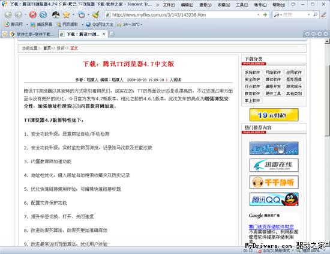Click the vertical scrollbar up arrow
330x254 pixels.
pyautogui.click(x=327, y=41)
